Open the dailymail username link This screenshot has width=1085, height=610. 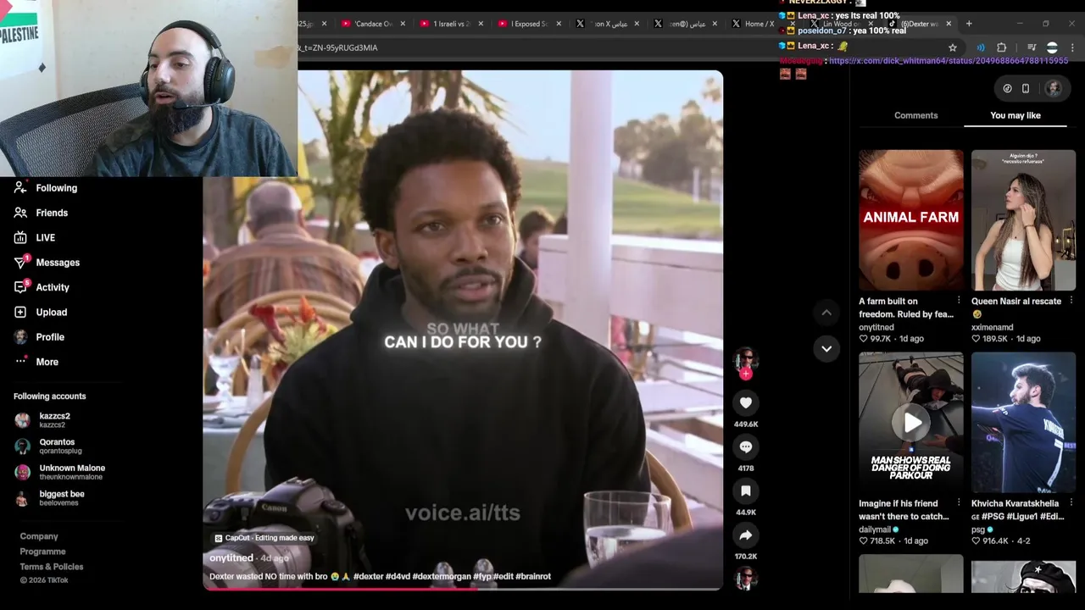(x=875, y=530)
